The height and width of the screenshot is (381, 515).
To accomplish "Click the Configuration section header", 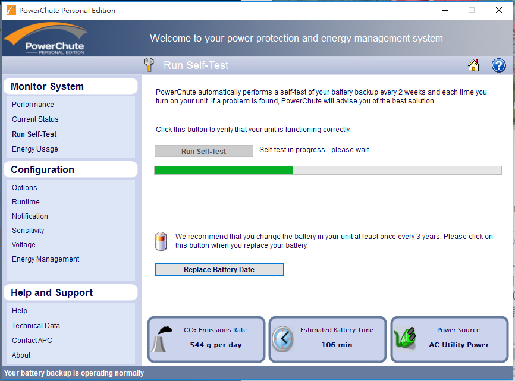I will pos(70,169).
